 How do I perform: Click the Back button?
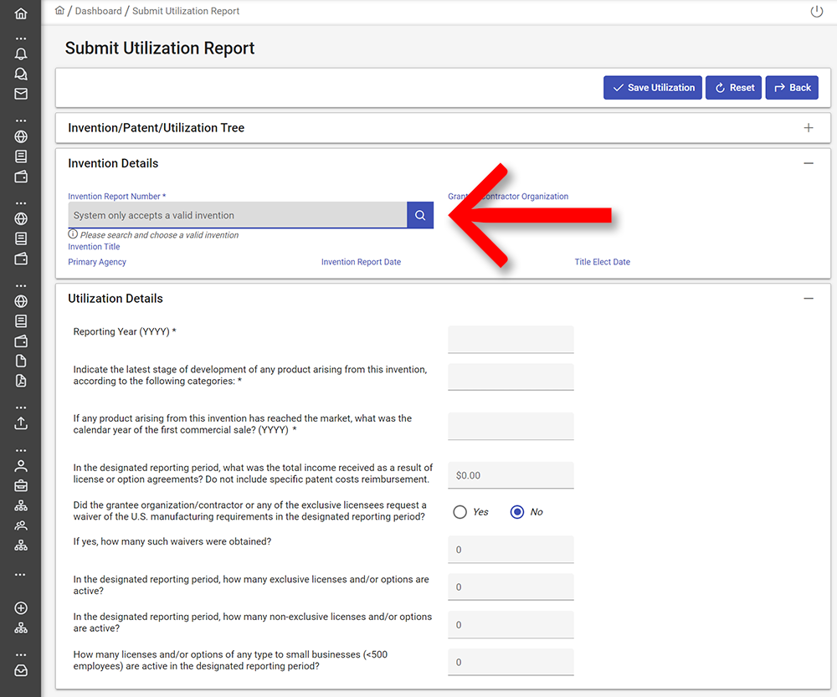[792, 88]
